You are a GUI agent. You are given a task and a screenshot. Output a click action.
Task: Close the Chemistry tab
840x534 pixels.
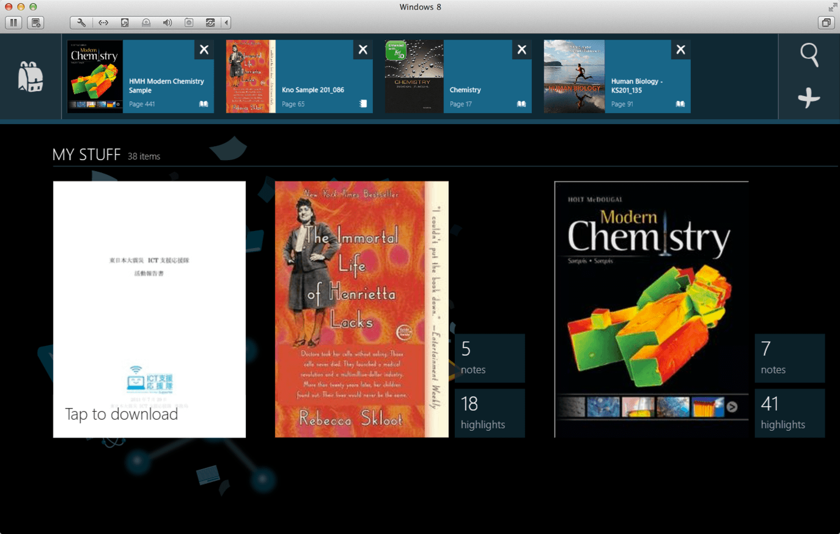tap(522, 49)
